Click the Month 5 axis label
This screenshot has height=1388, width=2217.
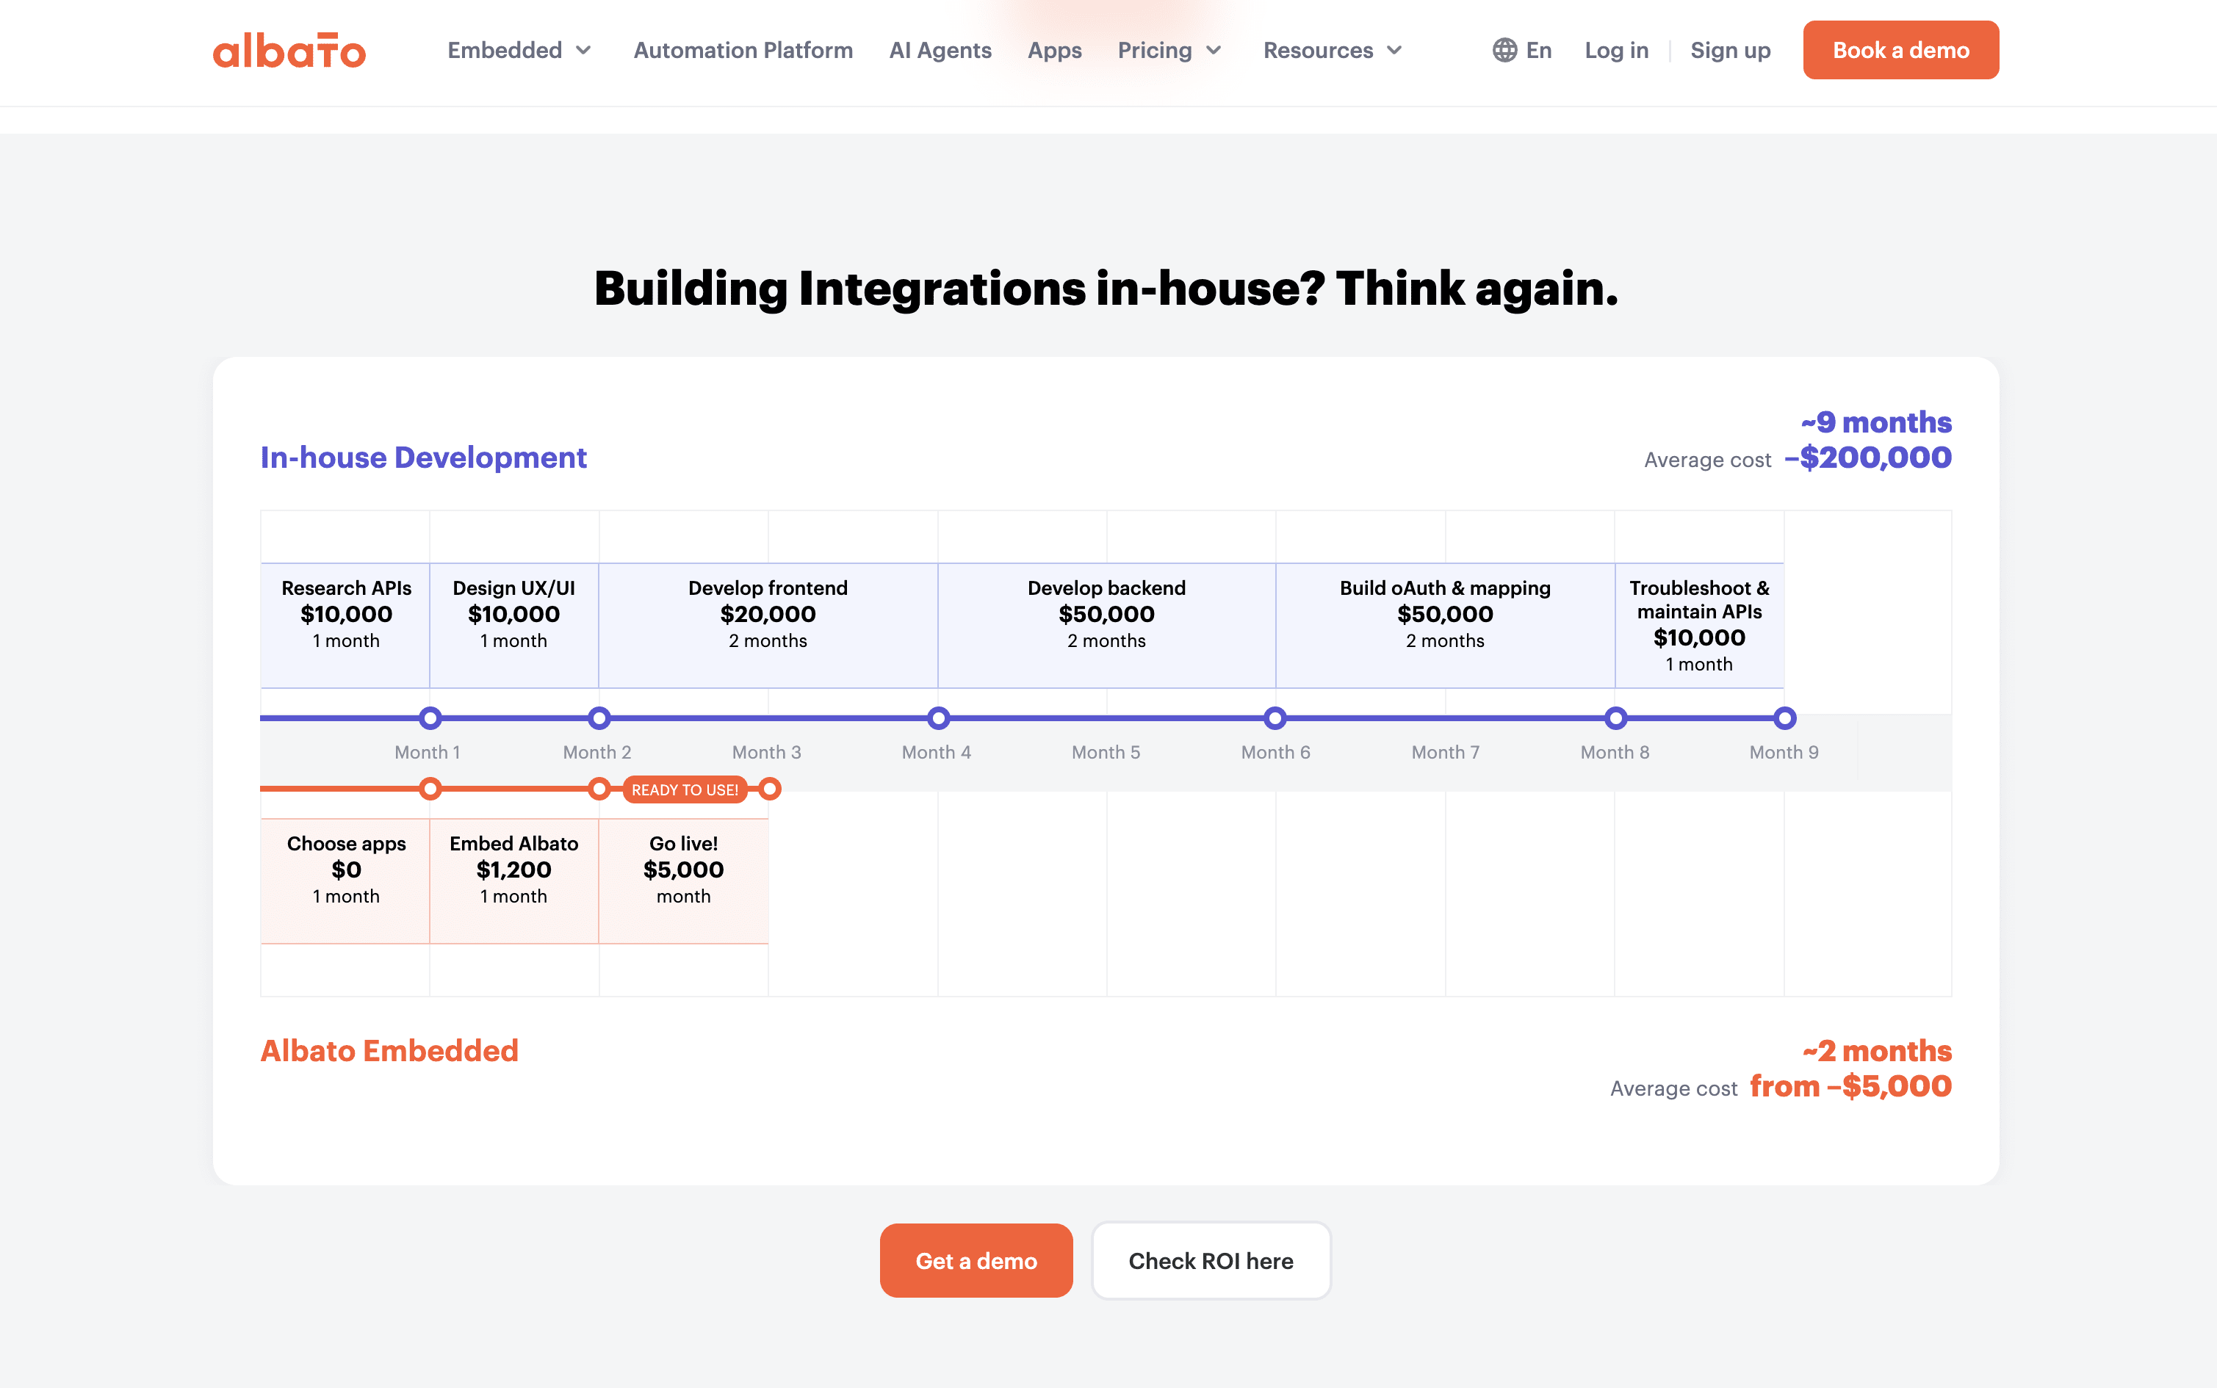tap(1106, 752)
